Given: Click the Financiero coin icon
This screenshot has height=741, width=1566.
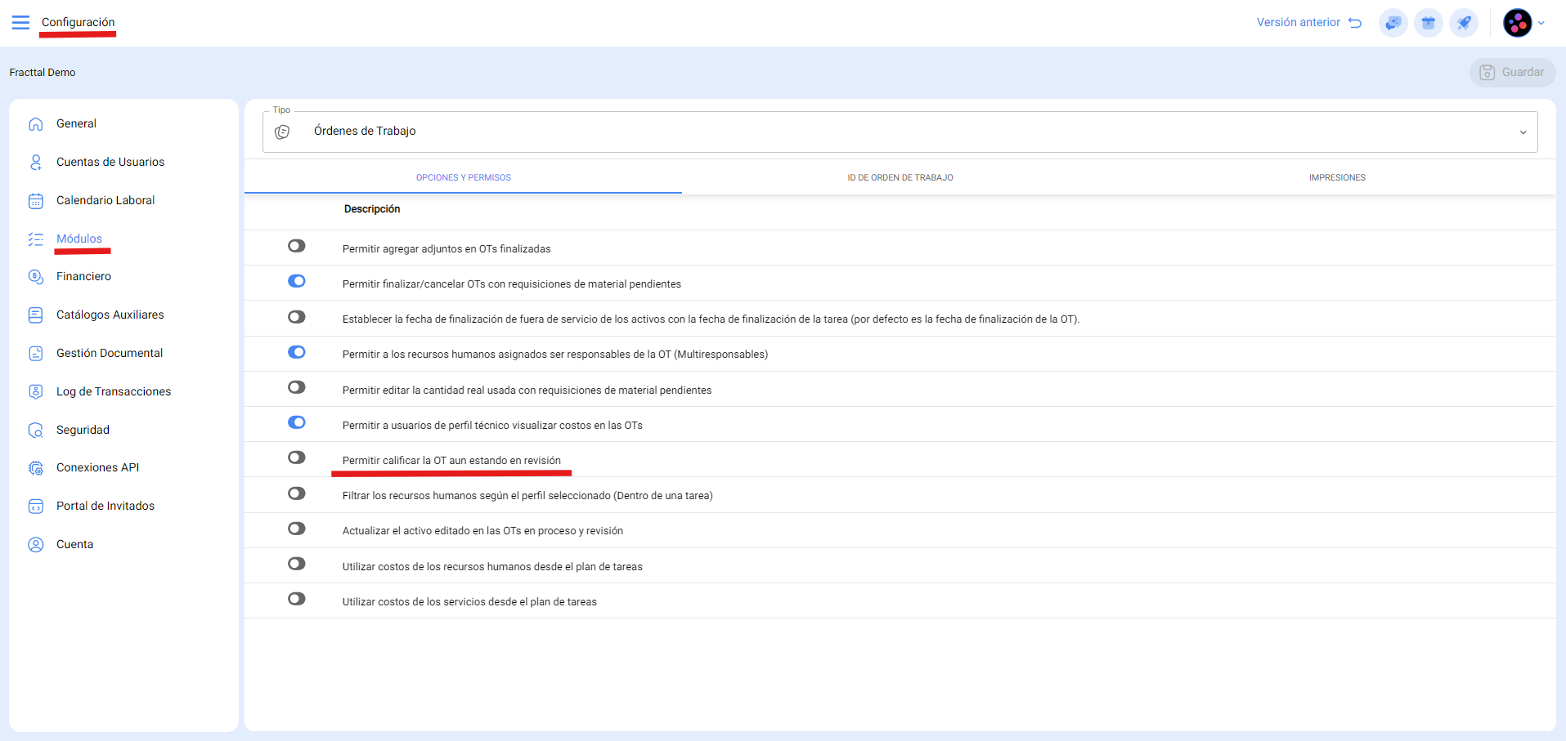Looking at the screenshot, I should (36, 277).
